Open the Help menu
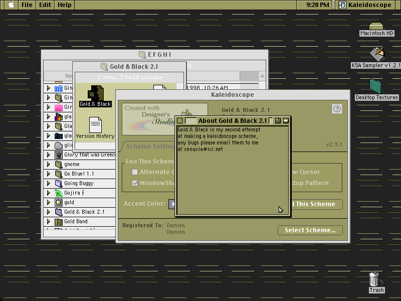401x301 pixels. (x=65, y=5)
